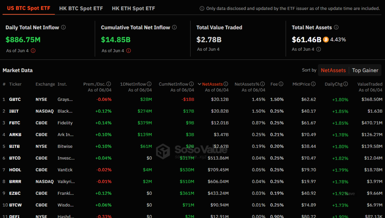Click the Fee column info icon

click(281, 84)
